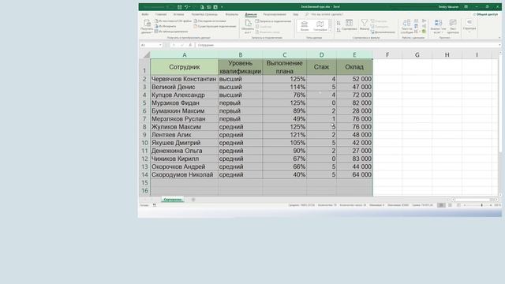Toggle the Filter (Фильтр) funnel button
This screenshot has width=505, height=284.
[x=365, y=24]
